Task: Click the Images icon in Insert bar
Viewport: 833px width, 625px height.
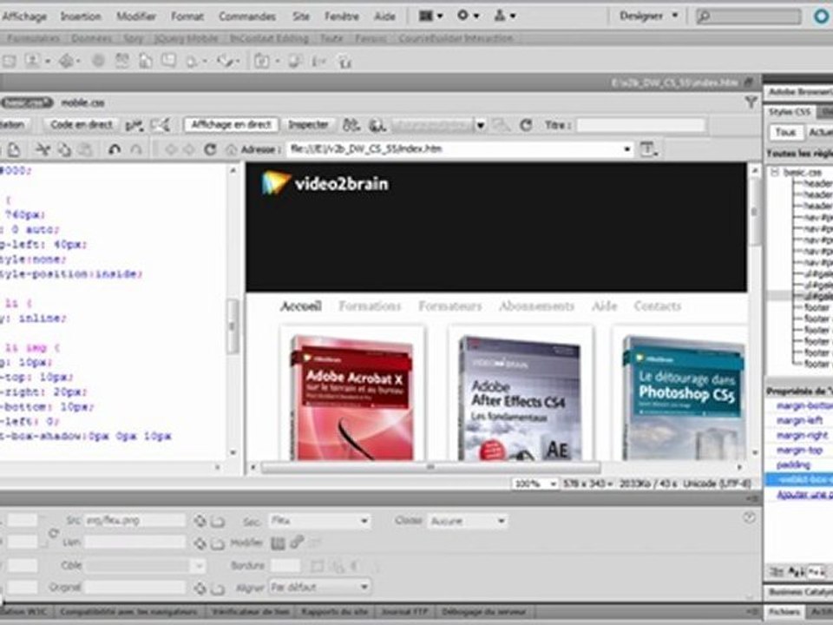Action: point(35,61)
